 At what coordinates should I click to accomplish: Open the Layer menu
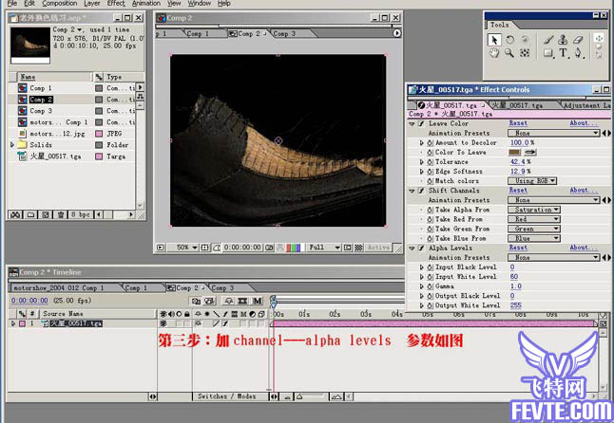92,4
